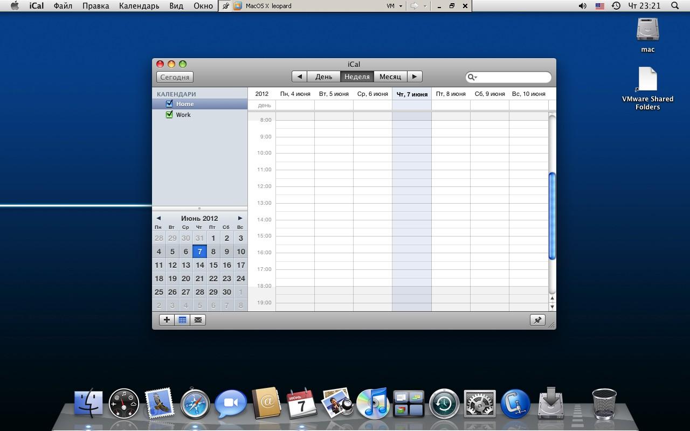Screen dimensions: 690x431
Task: Click the vertical scrollbar thumb
Action: (551, 215)
